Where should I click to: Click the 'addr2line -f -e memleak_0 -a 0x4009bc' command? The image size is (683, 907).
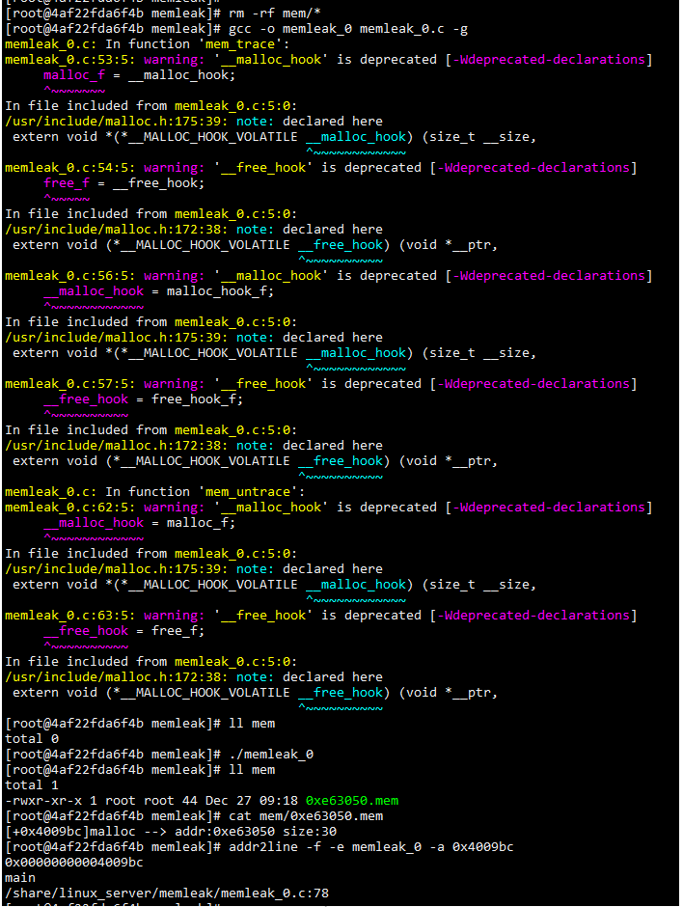click(x=371, y=847)
